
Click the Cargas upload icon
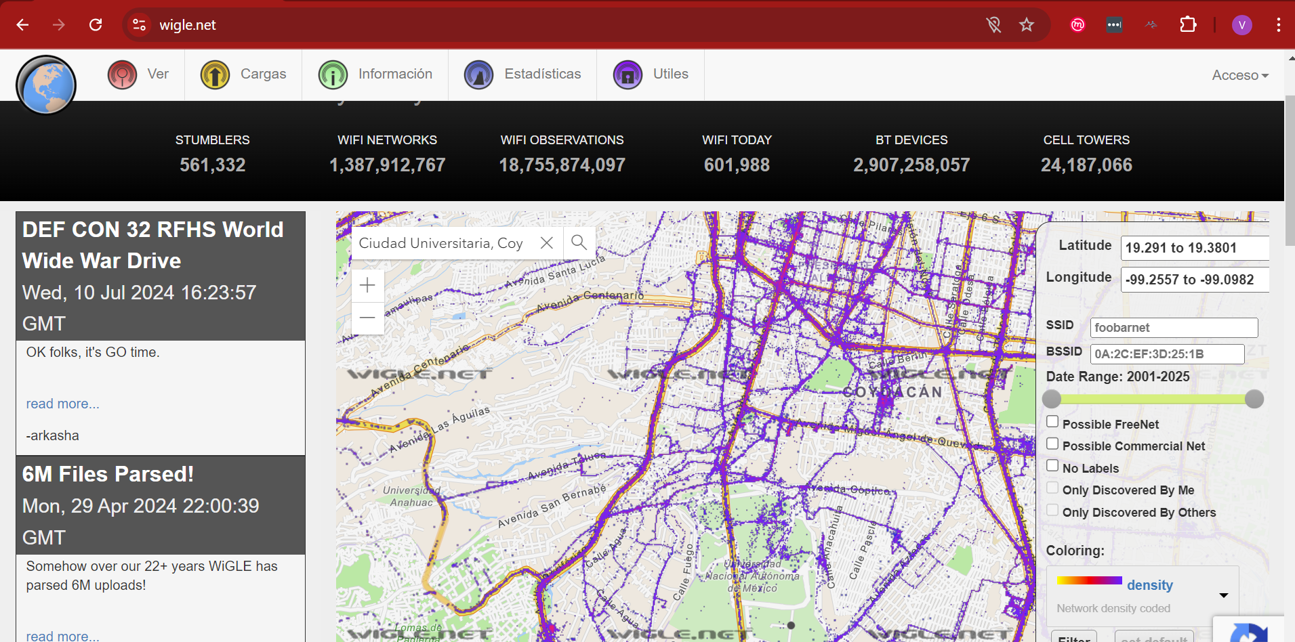pyautogui.click(x=215, y=74)
